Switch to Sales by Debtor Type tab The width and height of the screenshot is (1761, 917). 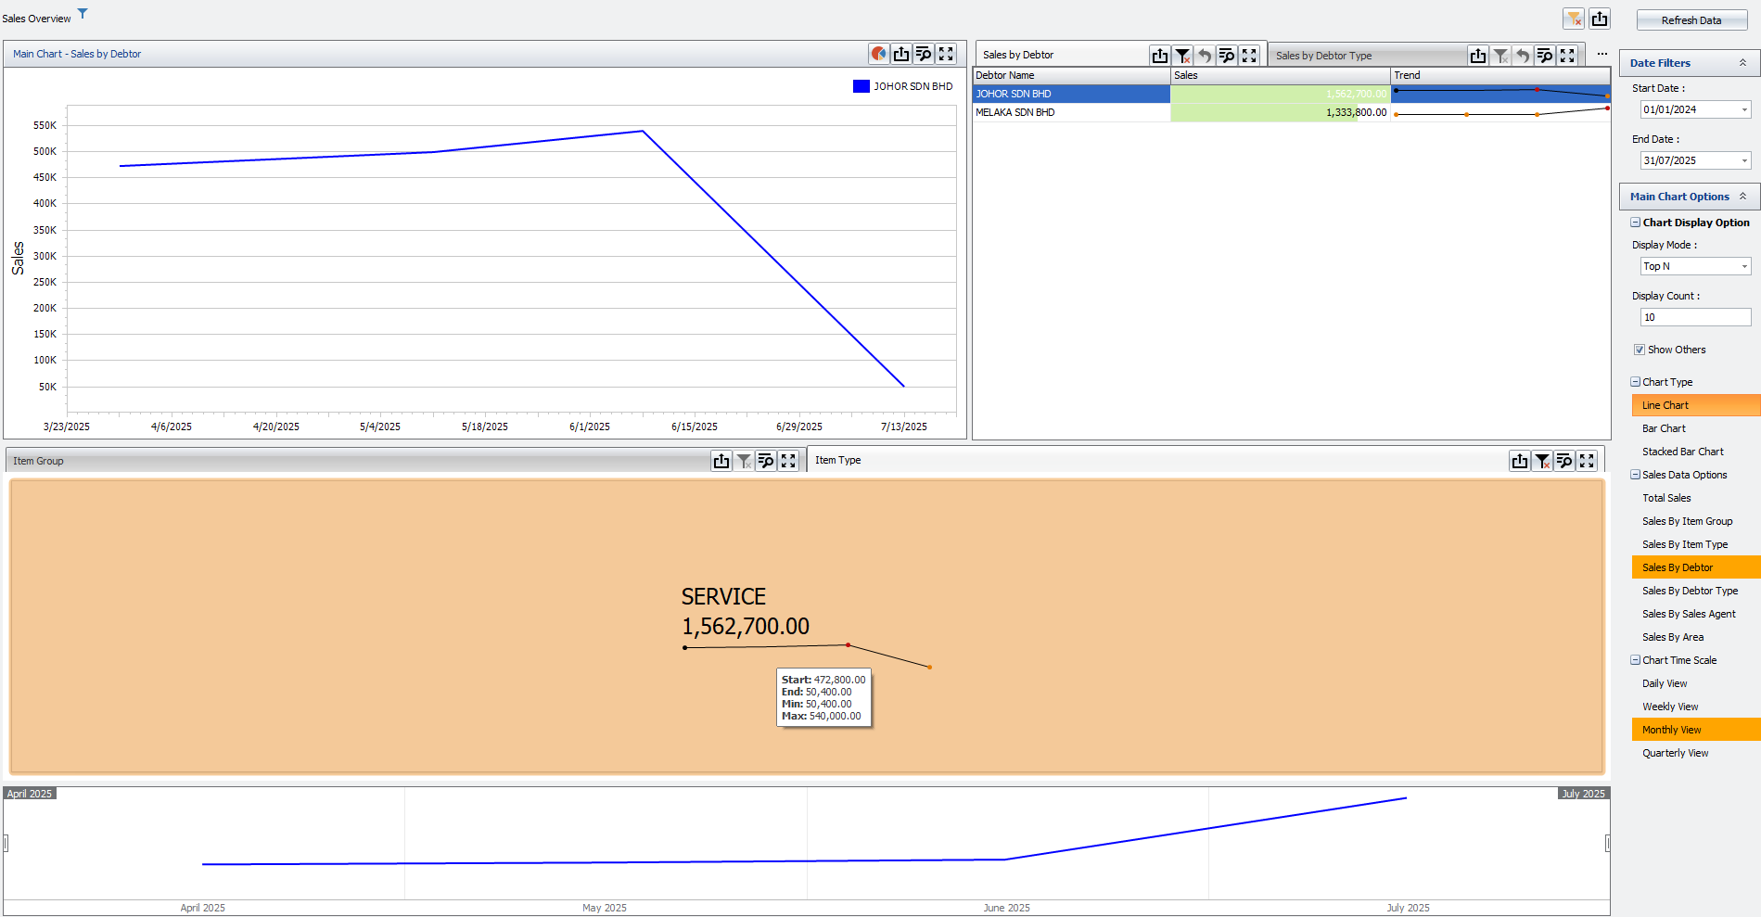1323,56
